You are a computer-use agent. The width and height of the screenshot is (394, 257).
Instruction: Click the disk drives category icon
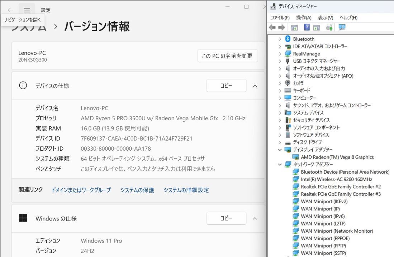(x=288, y=142)
